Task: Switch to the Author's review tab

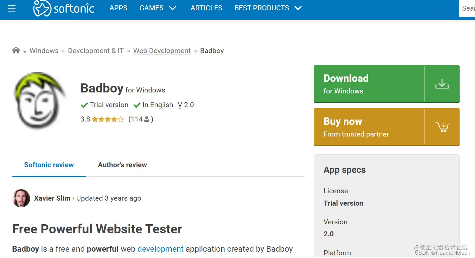Action: (122, 165)
